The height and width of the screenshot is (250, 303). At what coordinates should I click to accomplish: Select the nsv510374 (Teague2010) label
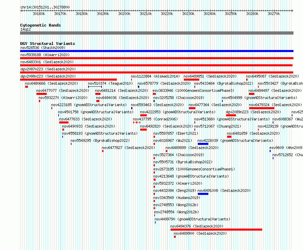click(x=110, y=83)
